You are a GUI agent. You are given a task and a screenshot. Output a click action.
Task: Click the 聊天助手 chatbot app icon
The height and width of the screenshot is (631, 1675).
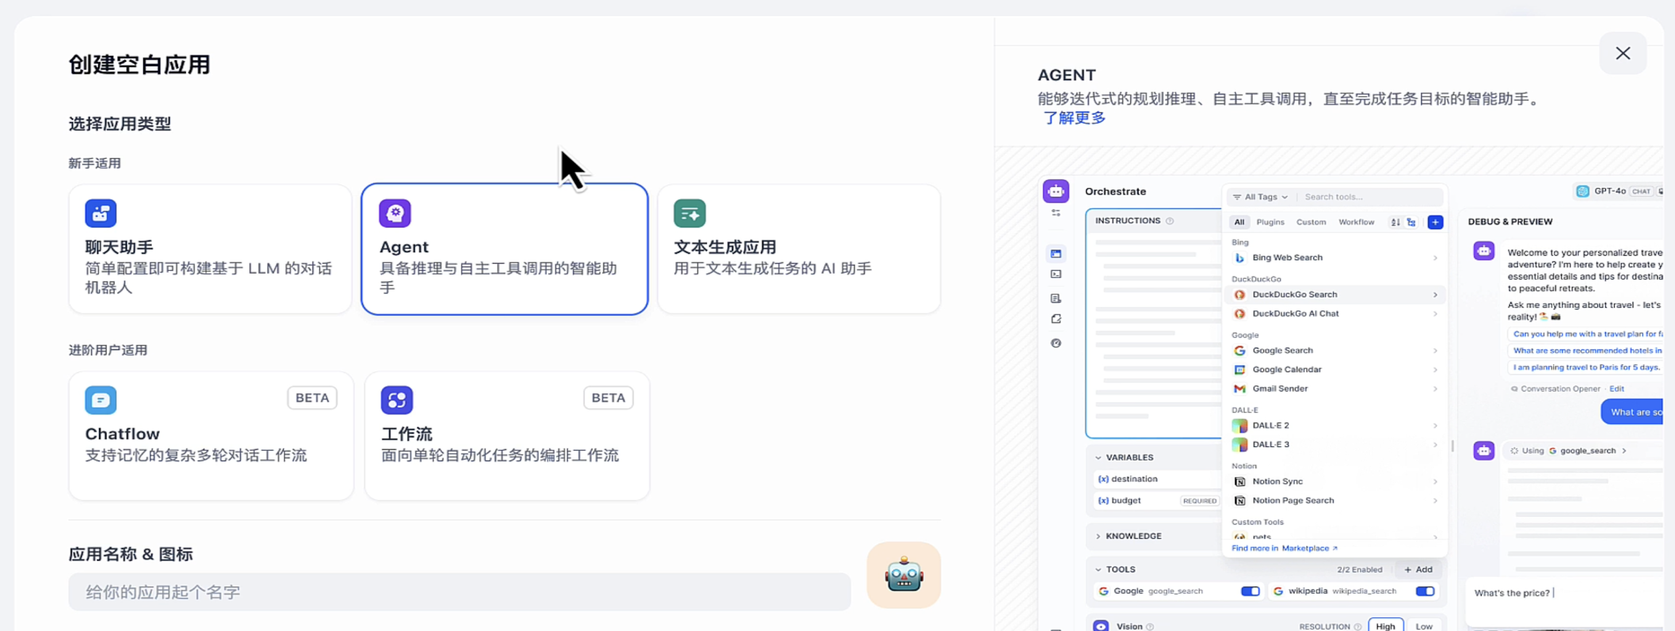point(100,212)
